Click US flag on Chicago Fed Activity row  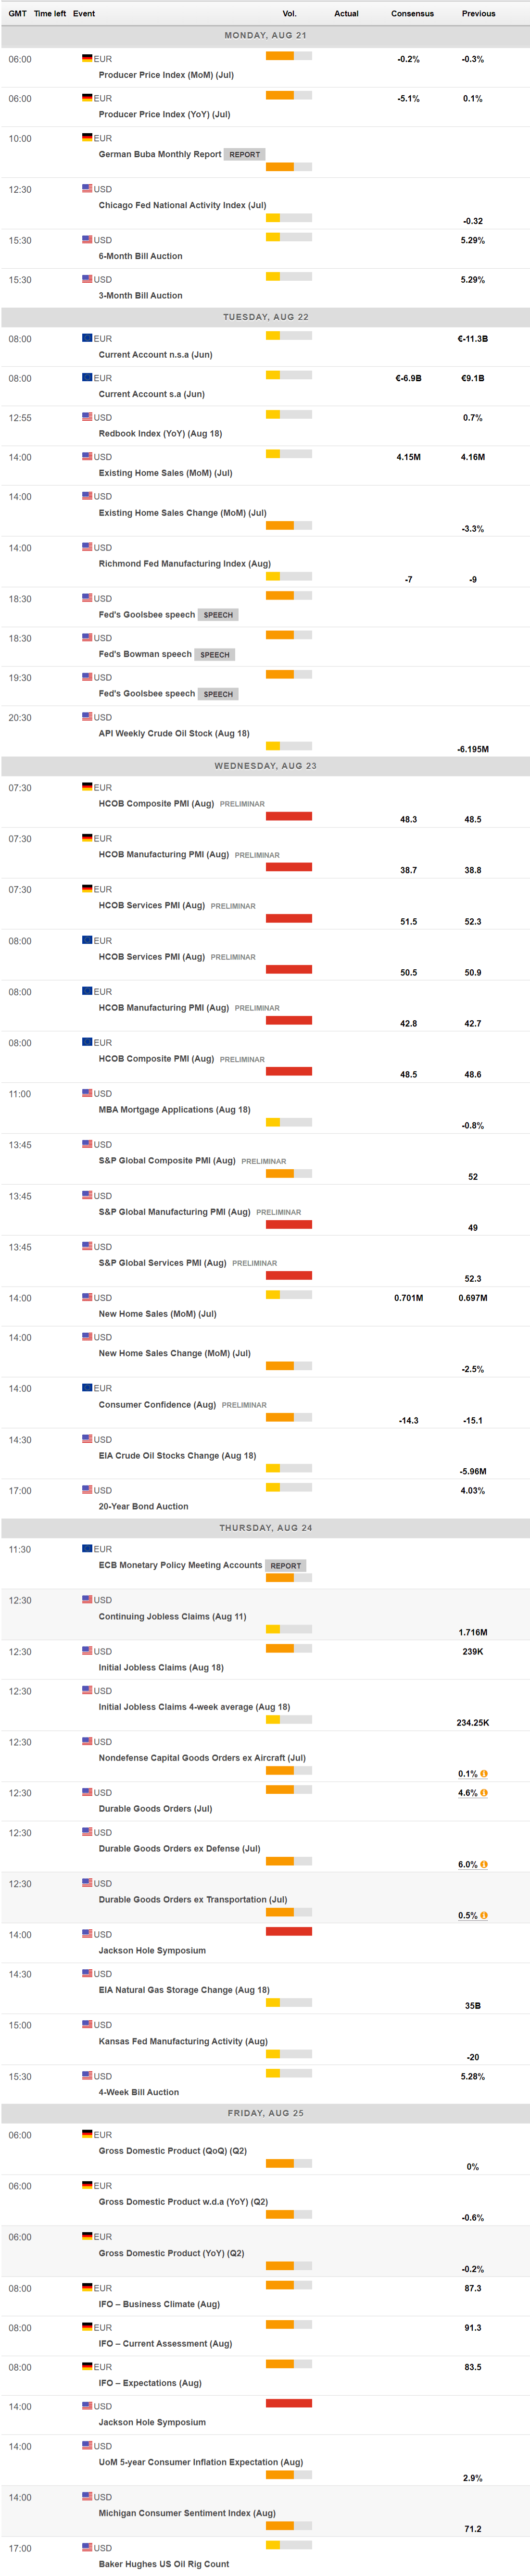(87, 189)
